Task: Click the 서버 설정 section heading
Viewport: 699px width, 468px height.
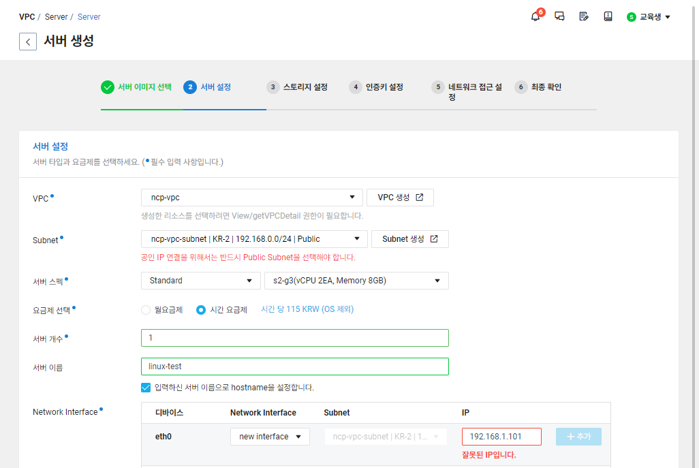Action: tap(50, 146)
